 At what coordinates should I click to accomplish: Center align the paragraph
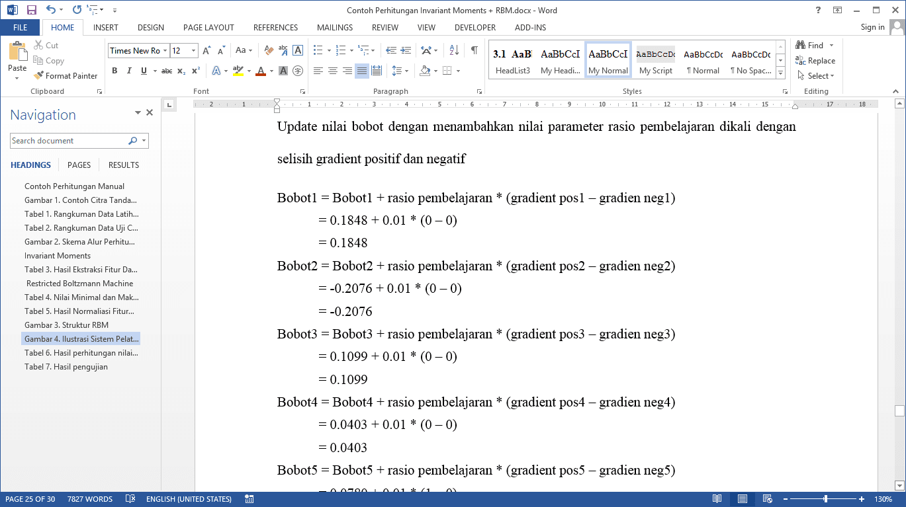[333, 71]
